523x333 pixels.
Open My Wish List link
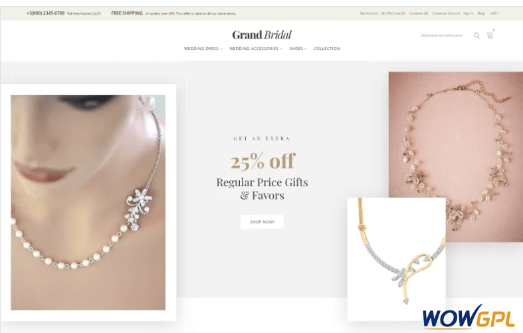coord(393,13)
